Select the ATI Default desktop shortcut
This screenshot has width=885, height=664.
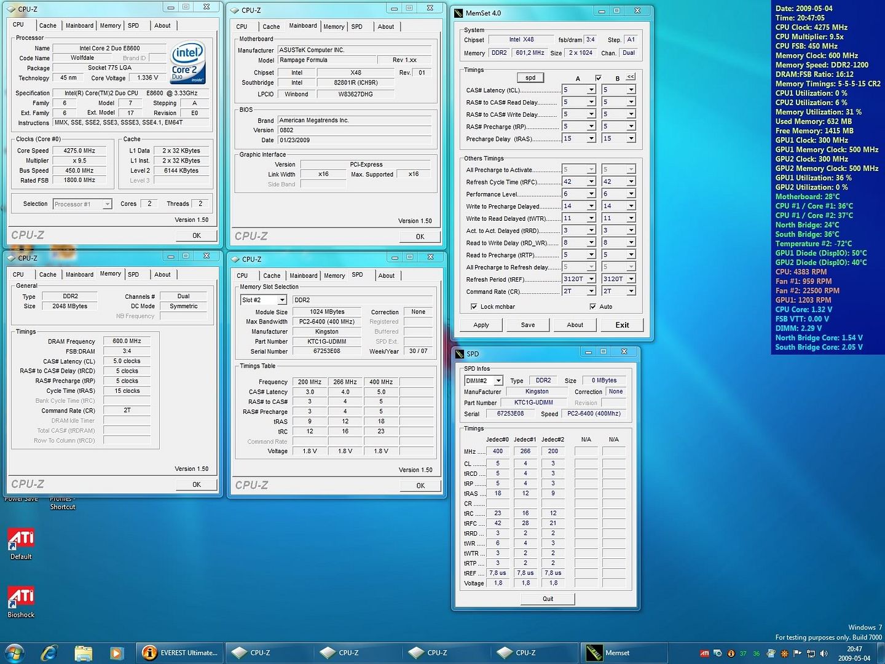point(21,543)
